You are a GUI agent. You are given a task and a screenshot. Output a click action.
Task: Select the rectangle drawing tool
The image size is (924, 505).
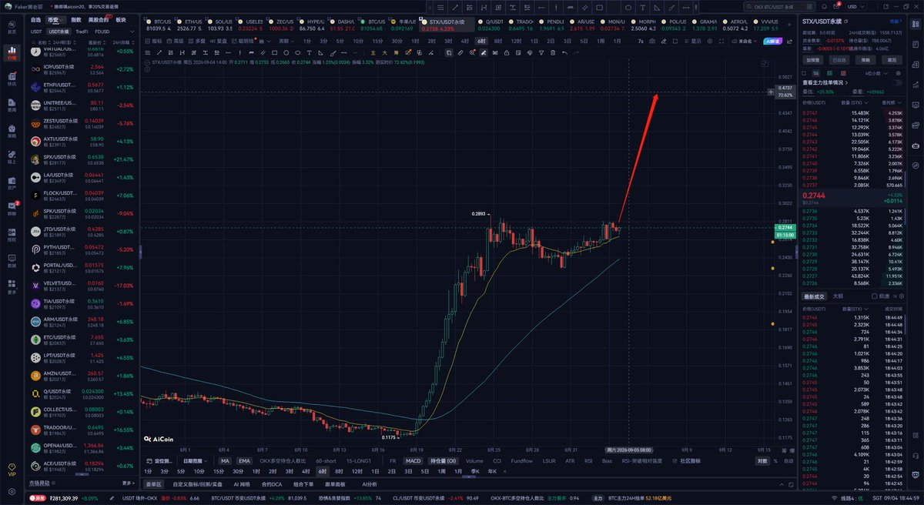(x=275, y=52)
